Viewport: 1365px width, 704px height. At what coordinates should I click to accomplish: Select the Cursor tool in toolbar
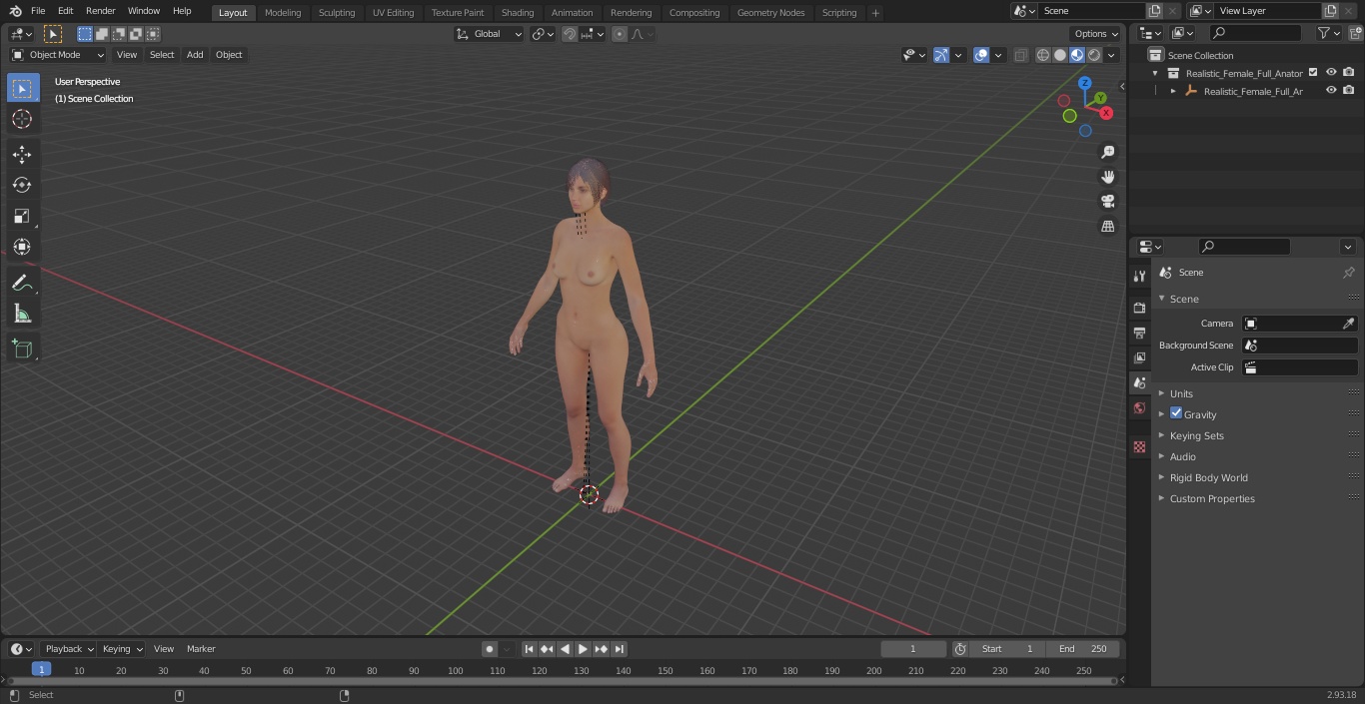tap(22, 119)
